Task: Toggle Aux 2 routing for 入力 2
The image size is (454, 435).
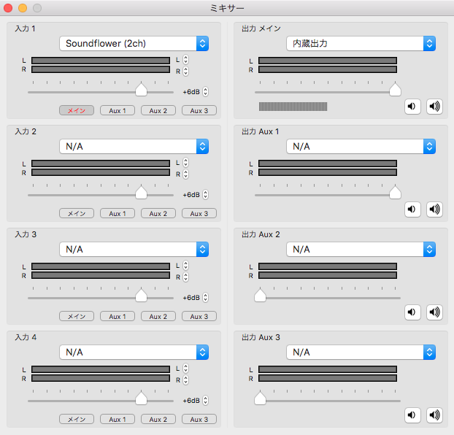Action: click(158, 213)
